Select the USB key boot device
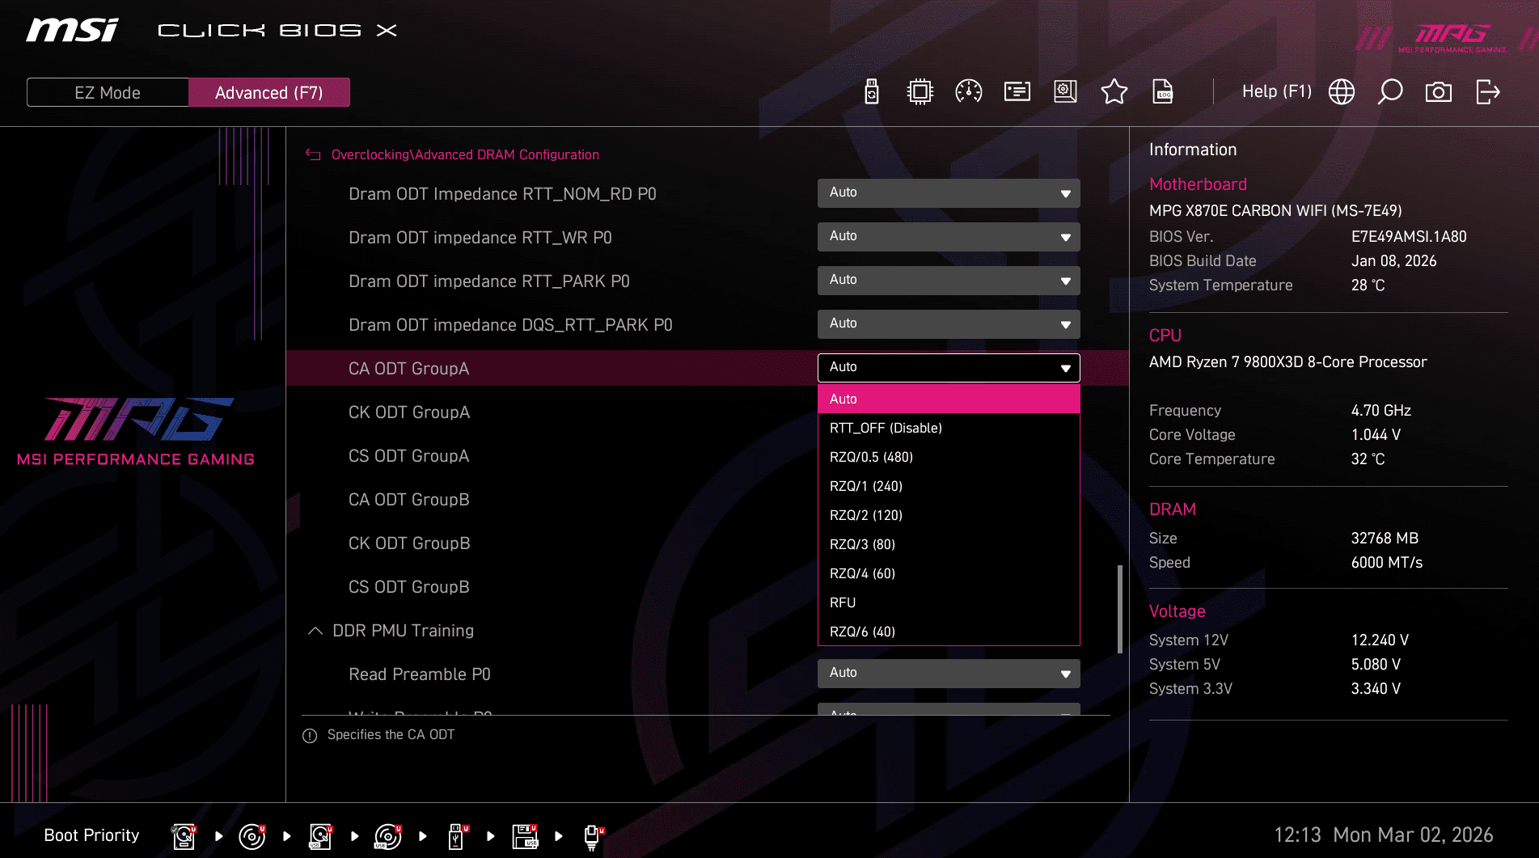The image size is (1539, 858). tap(457, 836)
